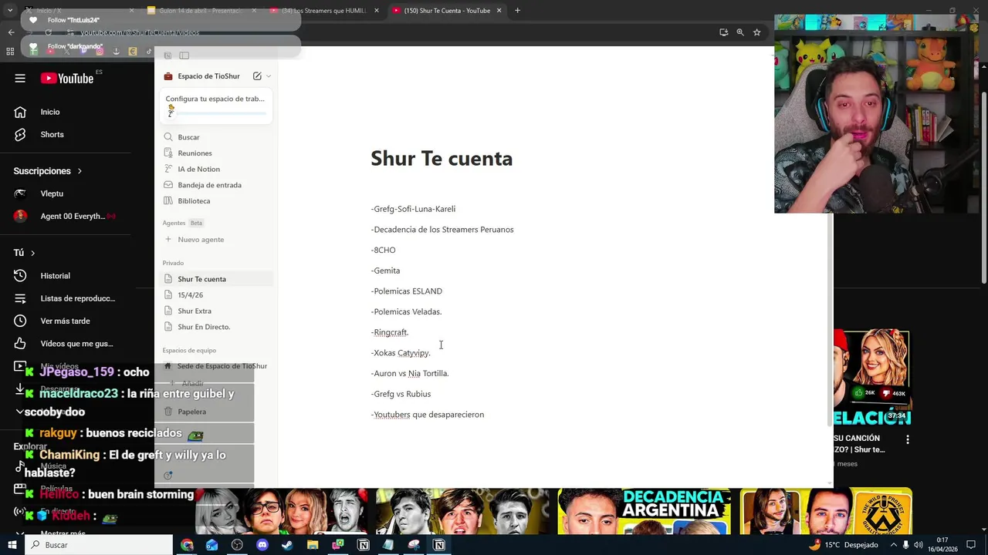Open the video thumbnail showing 37:34 duration
The width and height of the screenshot is (988, 555).
click(x=871, y=378)
